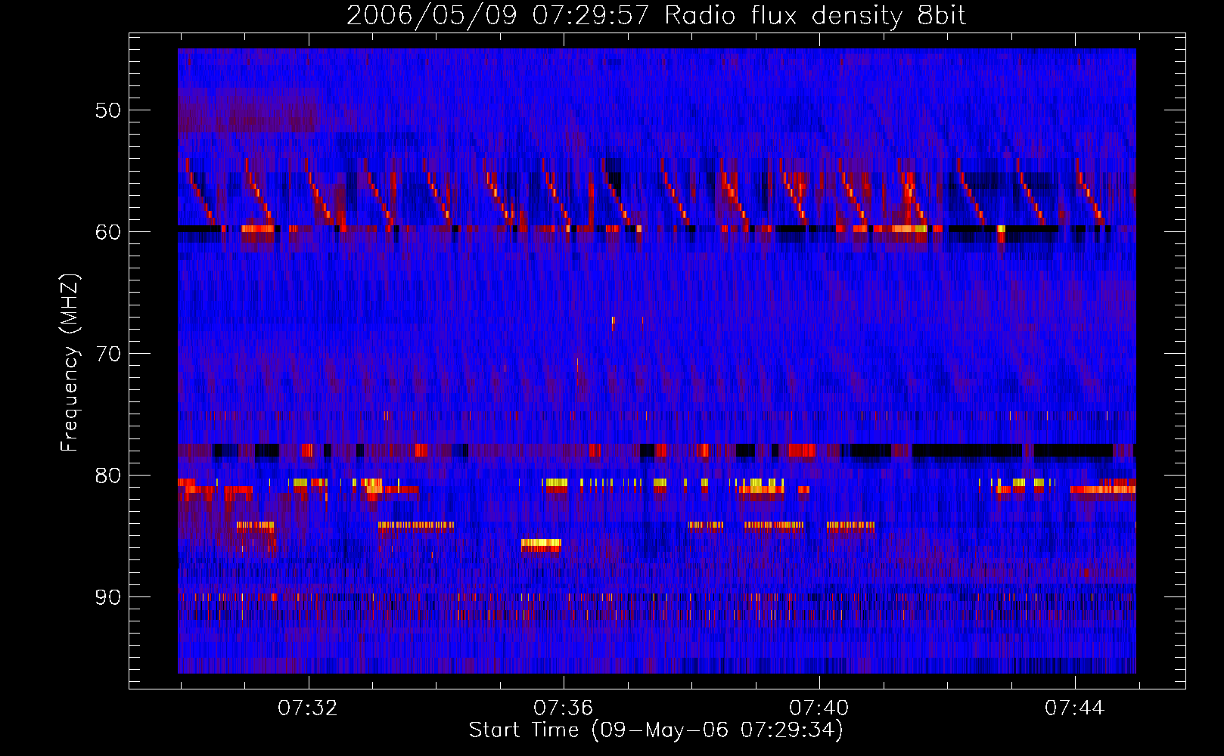
Task: Click the 50 frequency axis label
Action: 107,111
